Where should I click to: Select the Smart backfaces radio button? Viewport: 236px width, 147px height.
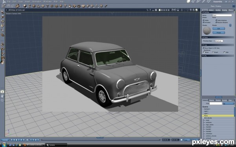[213, 52]
